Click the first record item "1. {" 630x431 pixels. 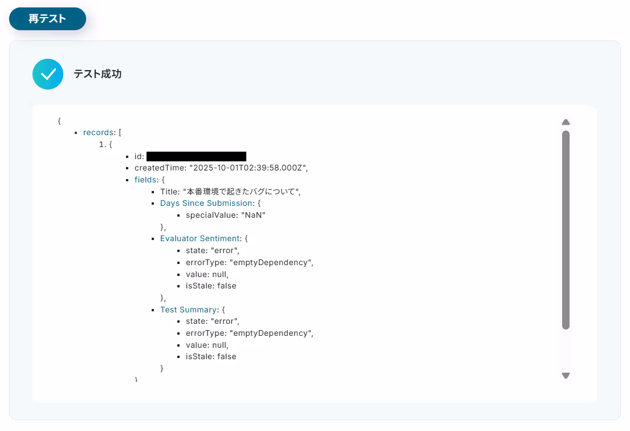coord(105,144)
